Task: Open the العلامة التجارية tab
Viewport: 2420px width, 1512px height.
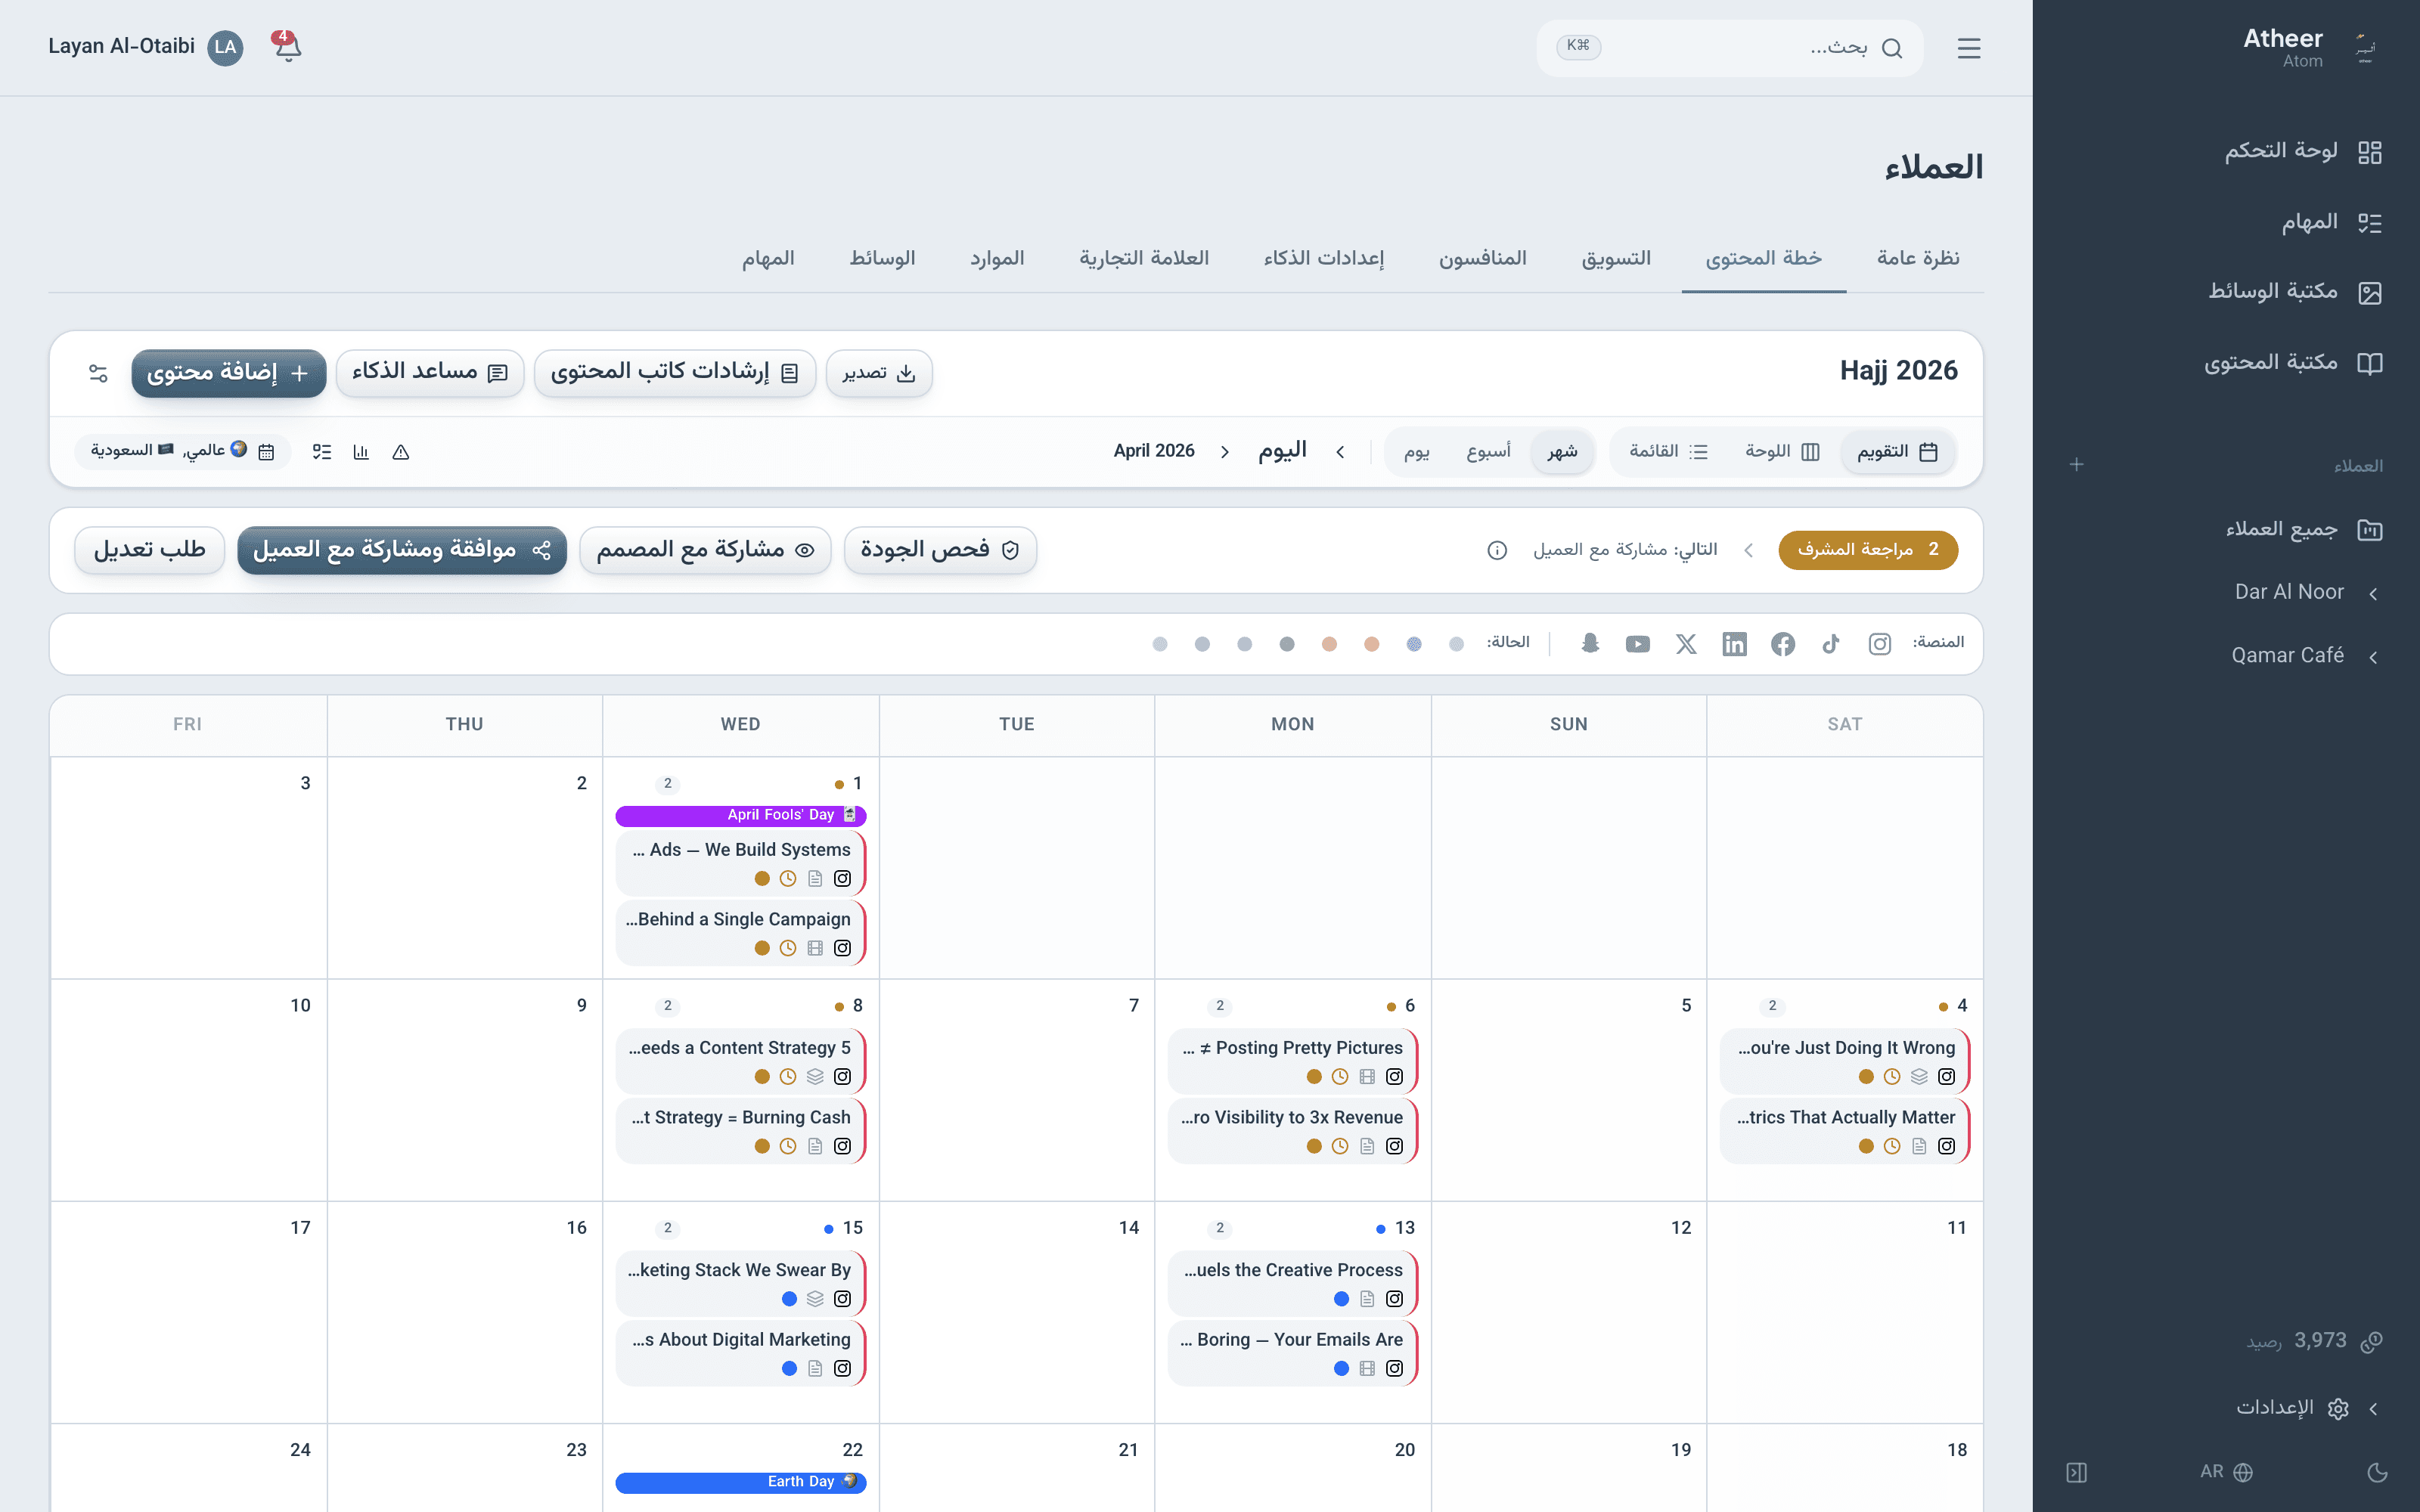Action: pyautogui.click(x=1143, y=258)
